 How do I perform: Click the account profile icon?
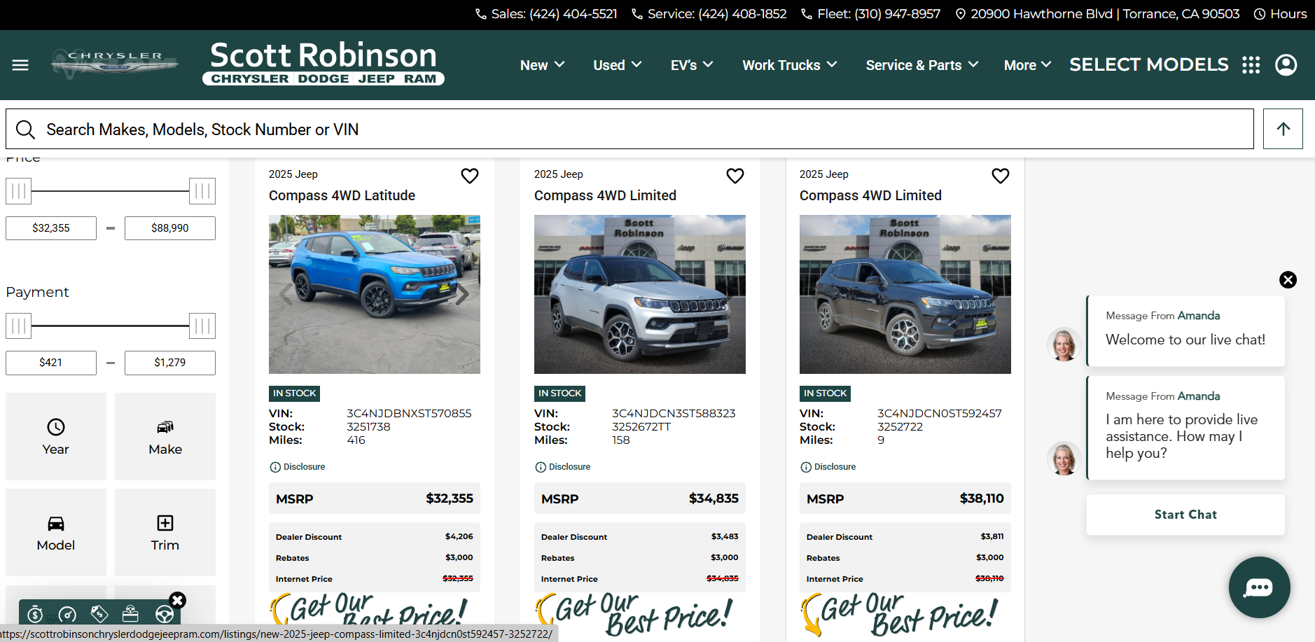point(1286,64)
